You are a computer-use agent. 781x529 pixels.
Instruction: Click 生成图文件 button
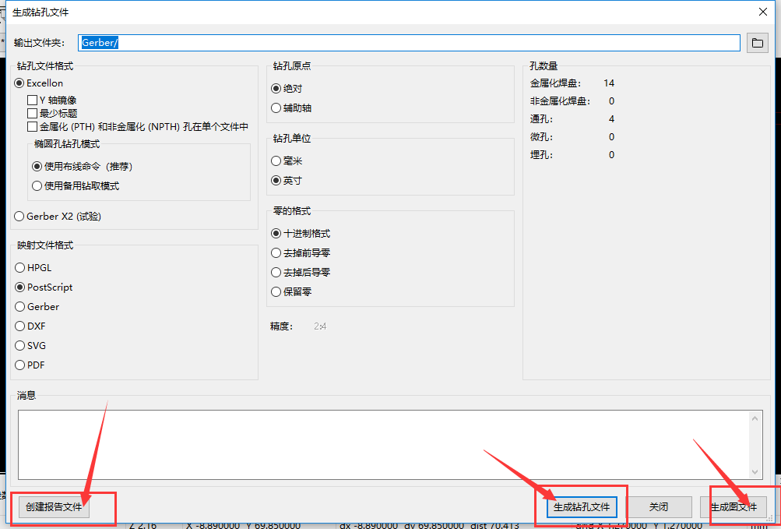click(734, 507)
